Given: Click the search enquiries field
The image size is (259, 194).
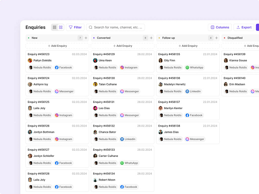Looking at the screenshot, I should 115,27.
